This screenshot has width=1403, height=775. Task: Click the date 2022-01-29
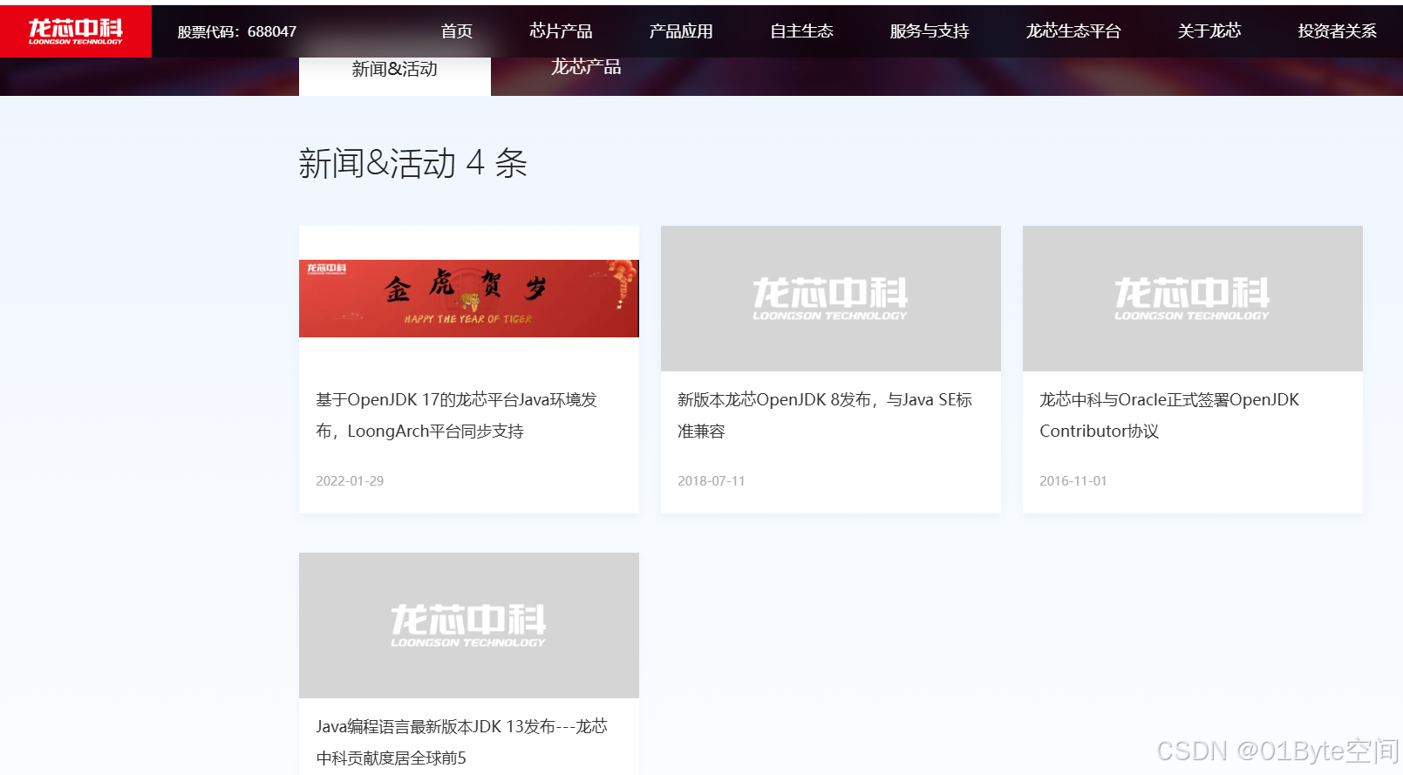click(350, 480)
